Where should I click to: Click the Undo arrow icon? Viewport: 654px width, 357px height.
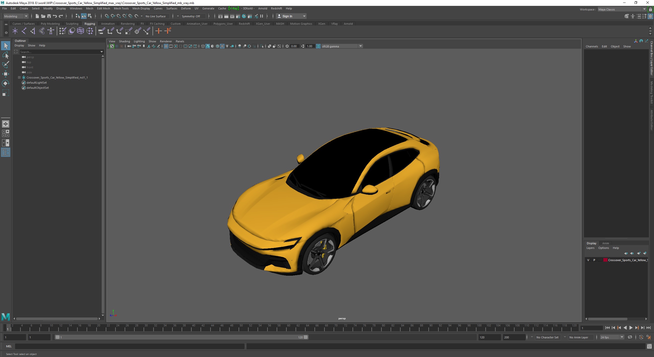point(55,16)
